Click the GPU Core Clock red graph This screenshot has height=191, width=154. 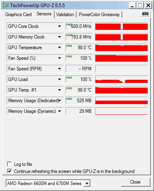pyautogui.click(x=121, y=26)
